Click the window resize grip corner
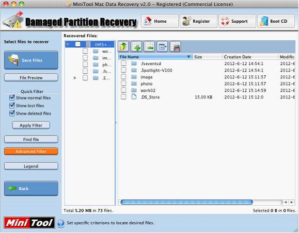Image resolution: width=299 pixels, height=233 pixels. [296, 230]
